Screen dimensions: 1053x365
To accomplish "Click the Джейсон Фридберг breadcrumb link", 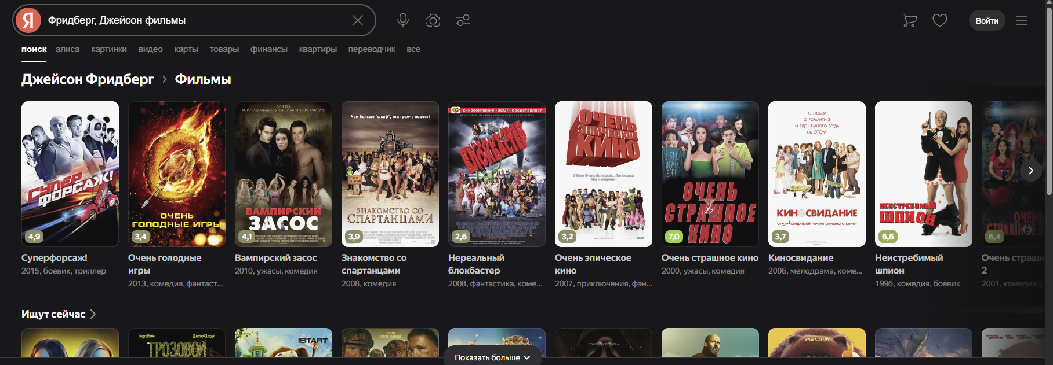I will [88, 79].
